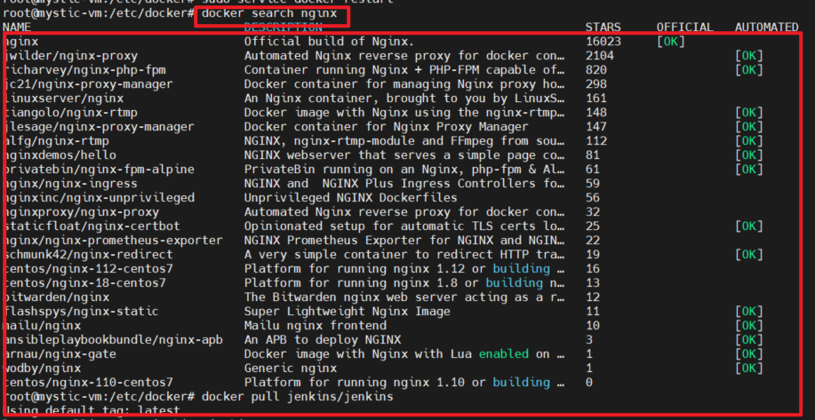Click the jc21/nginx-proxy-manager image name
The image size is (815, 420).
pyautogui.click(x=88, y=84)
